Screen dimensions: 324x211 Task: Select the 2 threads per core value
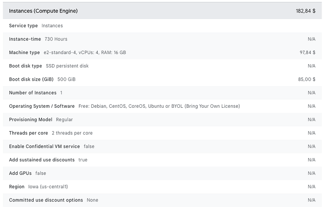point(72,133)
